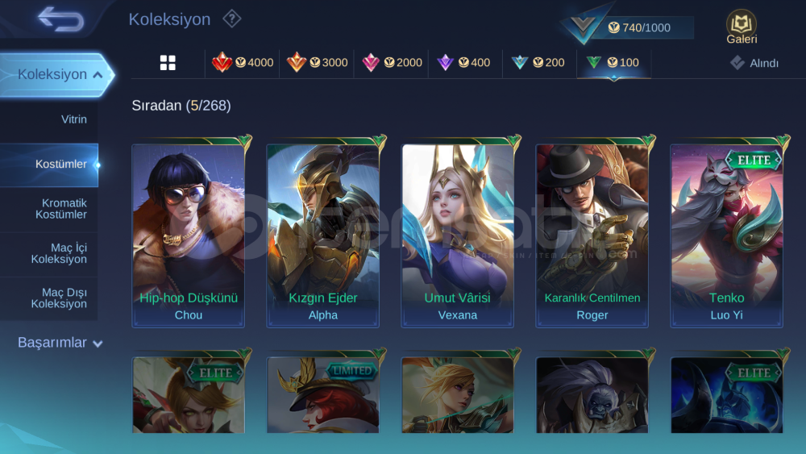The image size is (806, 454).
Task: Go to Maç Dışı Koleksiyon
Action: 49,298
